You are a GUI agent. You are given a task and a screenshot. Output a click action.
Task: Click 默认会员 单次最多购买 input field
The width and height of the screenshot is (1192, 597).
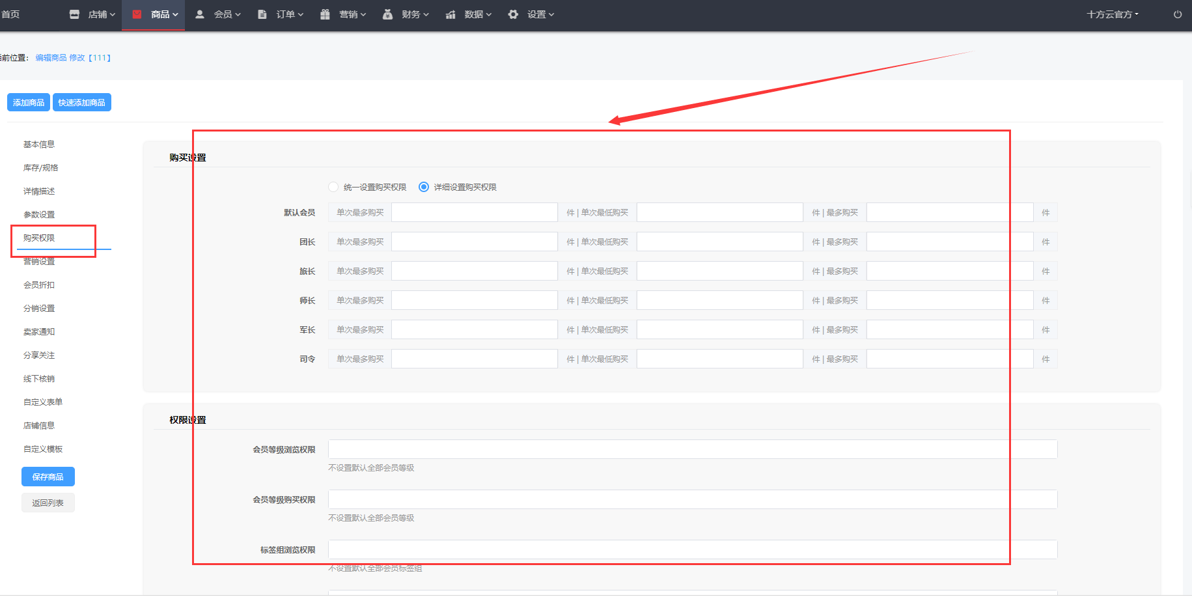474,213
